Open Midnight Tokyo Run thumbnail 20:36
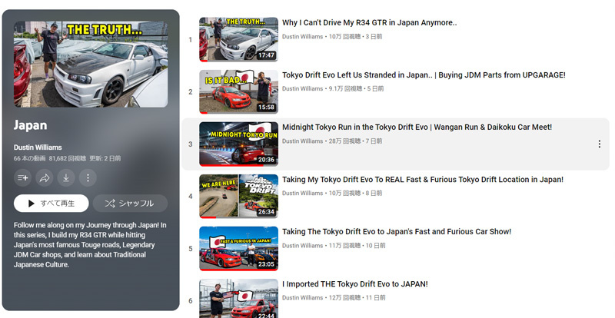The height and width of the screenshot is (318, 615). [238, 144]
